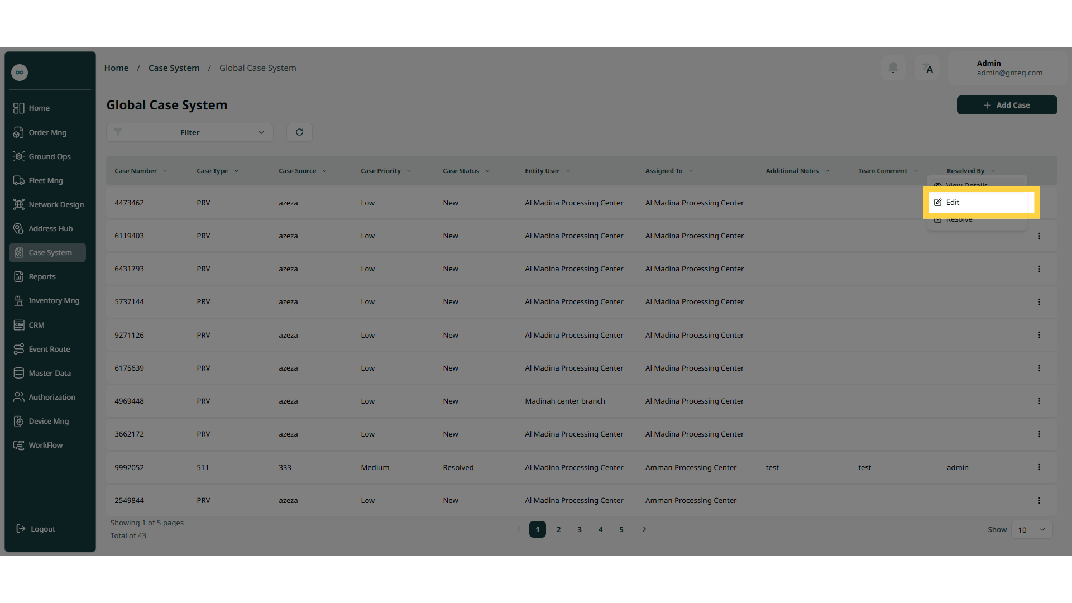The height and width of the screenshot is (603, 1072).
Task: Sort by Case Priority column chevron
Action: 409,171
